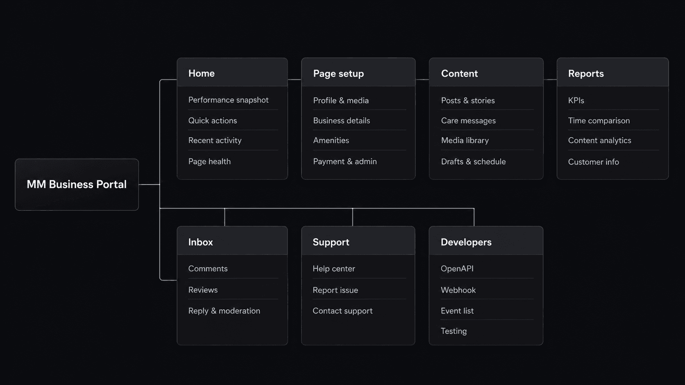This screenshot has height=385, width=685.
Task: Open Media library item
Action: (x=465, y=140)
